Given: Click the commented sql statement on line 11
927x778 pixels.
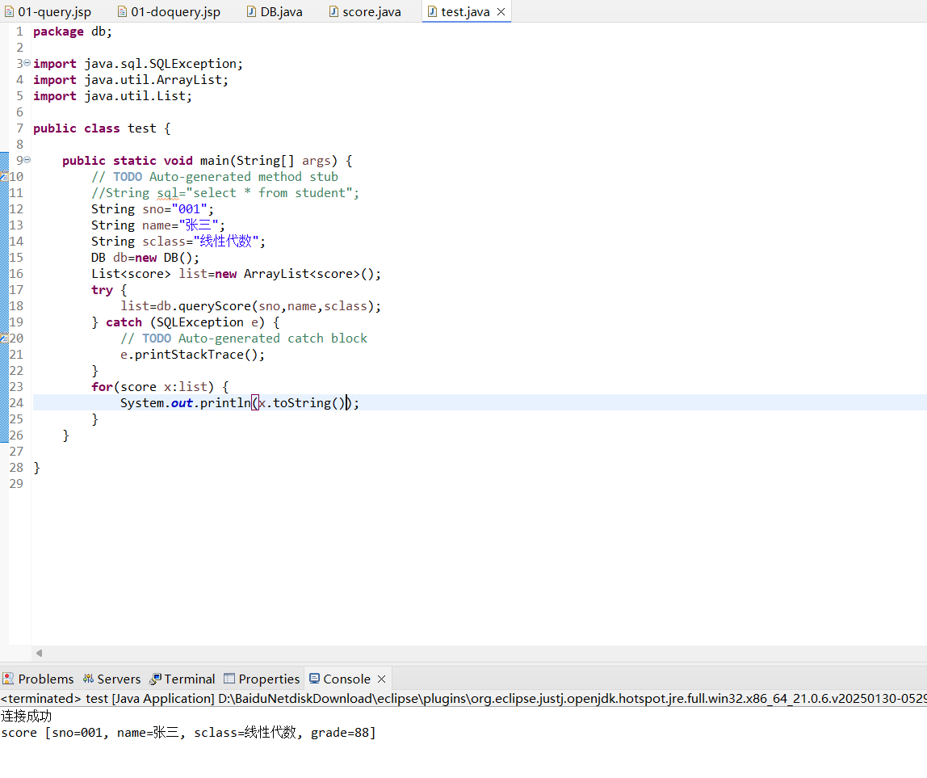Looking at the screenshot, I should [225, 193].
